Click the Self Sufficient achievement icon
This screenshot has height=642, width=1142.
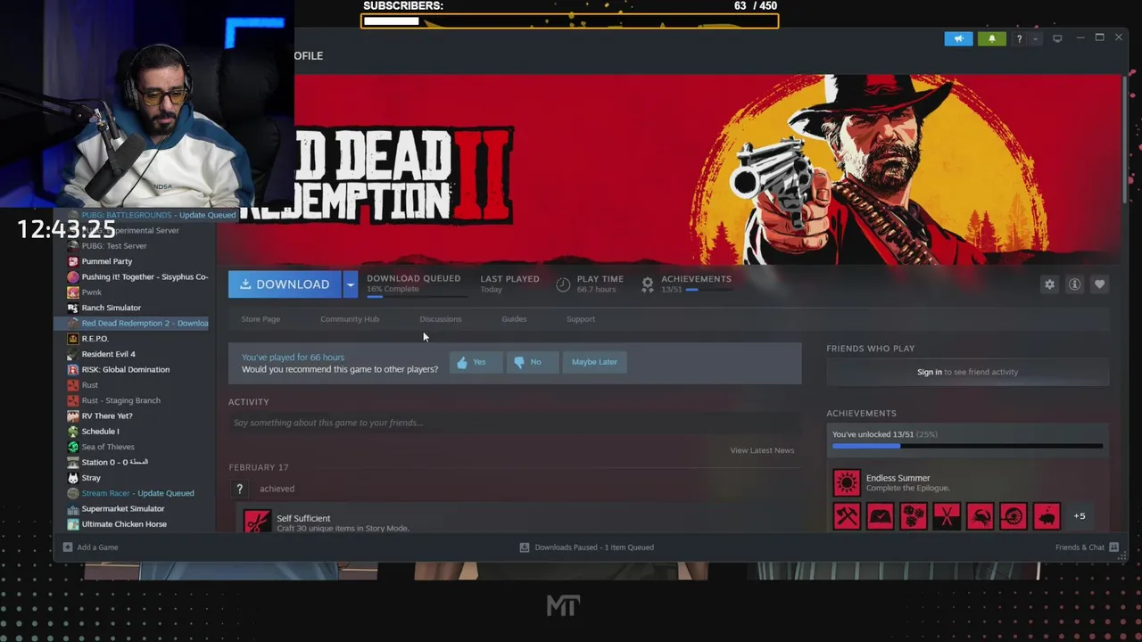257,521
